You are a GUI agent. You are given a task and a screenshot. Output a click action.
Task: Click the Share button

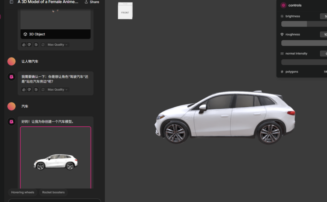point(92,2)
